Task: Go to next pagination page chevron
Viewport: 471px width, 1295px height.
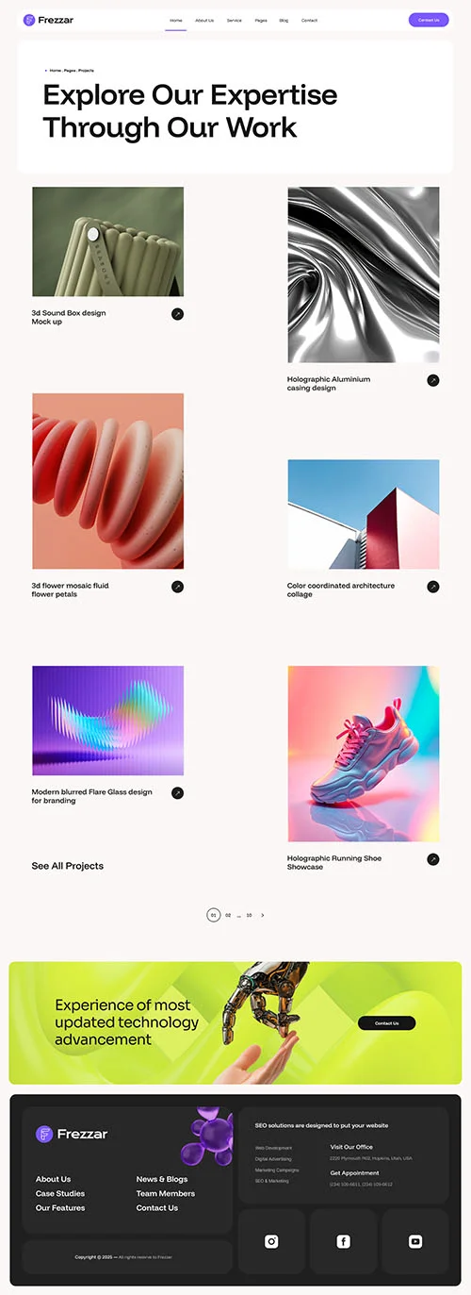Action: (x=263, y=915)
